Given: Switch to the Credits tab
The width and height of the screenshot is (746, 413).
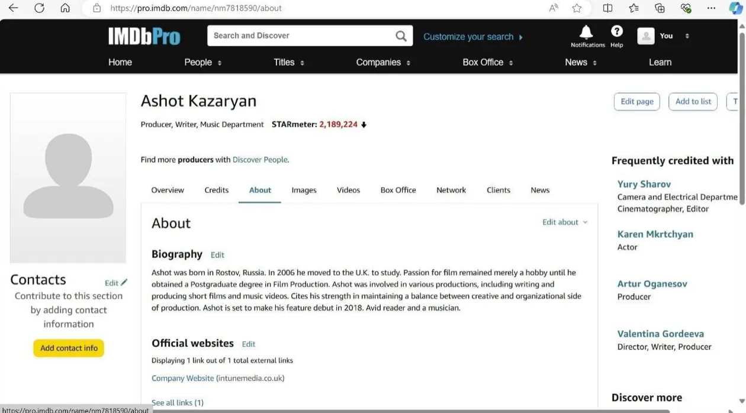Looking at the screenshot, I should tap(216, 191).
